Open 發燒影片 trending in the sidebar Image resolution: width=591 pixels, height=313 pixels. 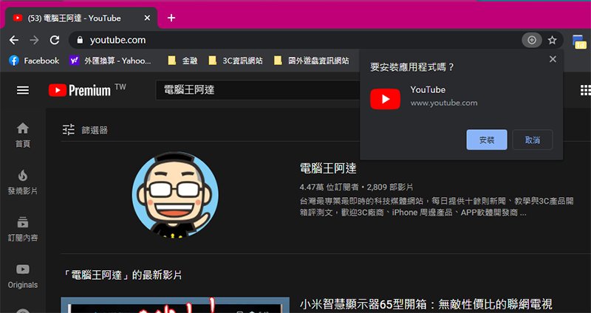[23, 182]
